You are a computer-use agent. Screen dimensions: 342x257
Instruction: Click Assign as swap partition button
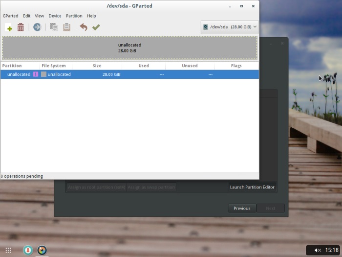tap(151, 187)
